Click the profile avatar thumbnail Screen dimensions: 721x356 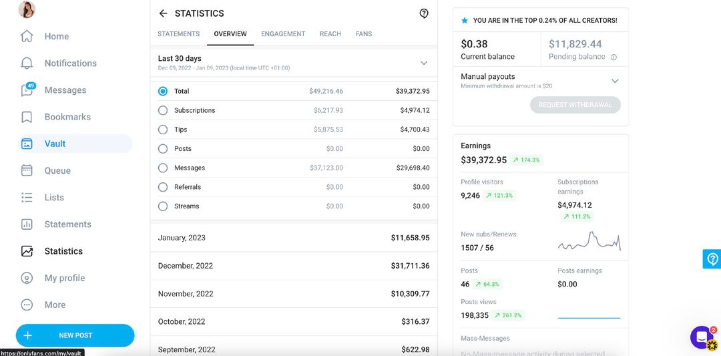pos(27,9)
